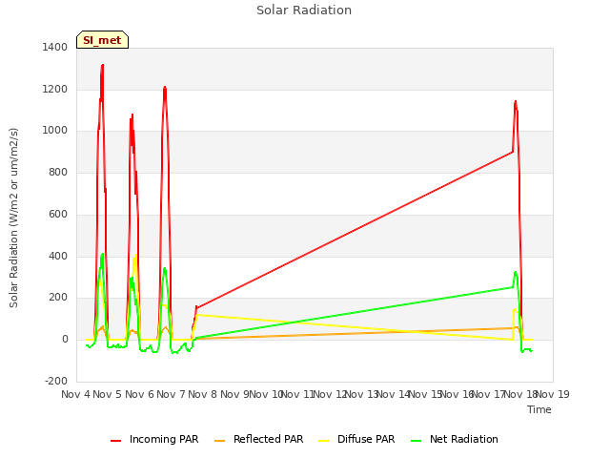Click the 1400 y-axis tick label
The height and width of the screenshot is (458, 610).
[x=55, y=47]
